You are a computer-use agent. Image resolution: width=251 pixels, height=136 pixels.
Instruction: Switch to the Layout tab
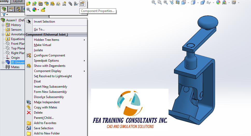coord(18,2)
